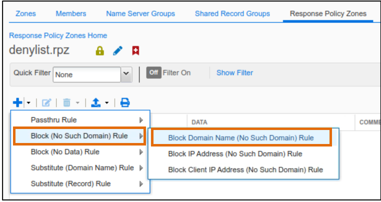381x202 pixels.
Task: Toggle the Off Filter On switch
Action: (154, 72)
